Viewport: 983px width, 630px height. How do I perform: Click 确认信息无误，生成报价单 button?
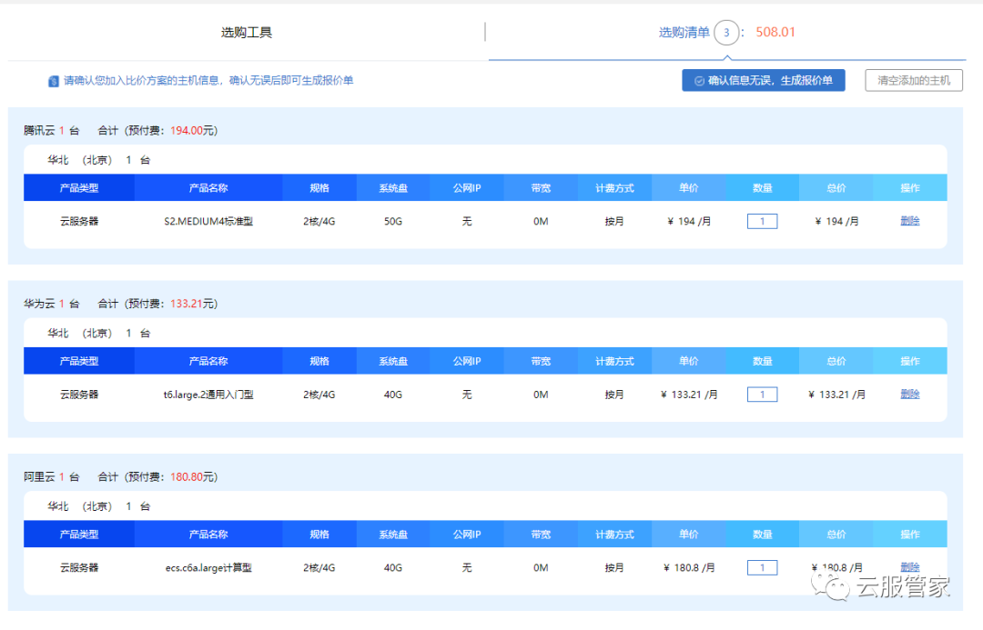[763, 80]
